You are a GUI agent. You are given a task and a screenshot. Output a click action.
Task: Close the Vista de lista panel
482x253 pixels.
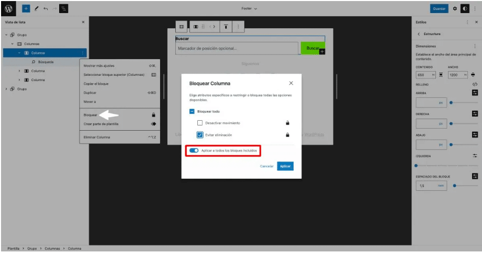point(83,22)
